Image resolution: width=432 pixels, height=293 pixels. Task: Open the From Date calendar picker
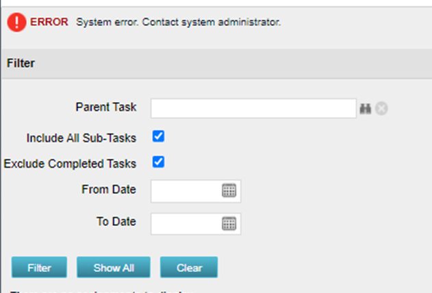click(229, 191)
